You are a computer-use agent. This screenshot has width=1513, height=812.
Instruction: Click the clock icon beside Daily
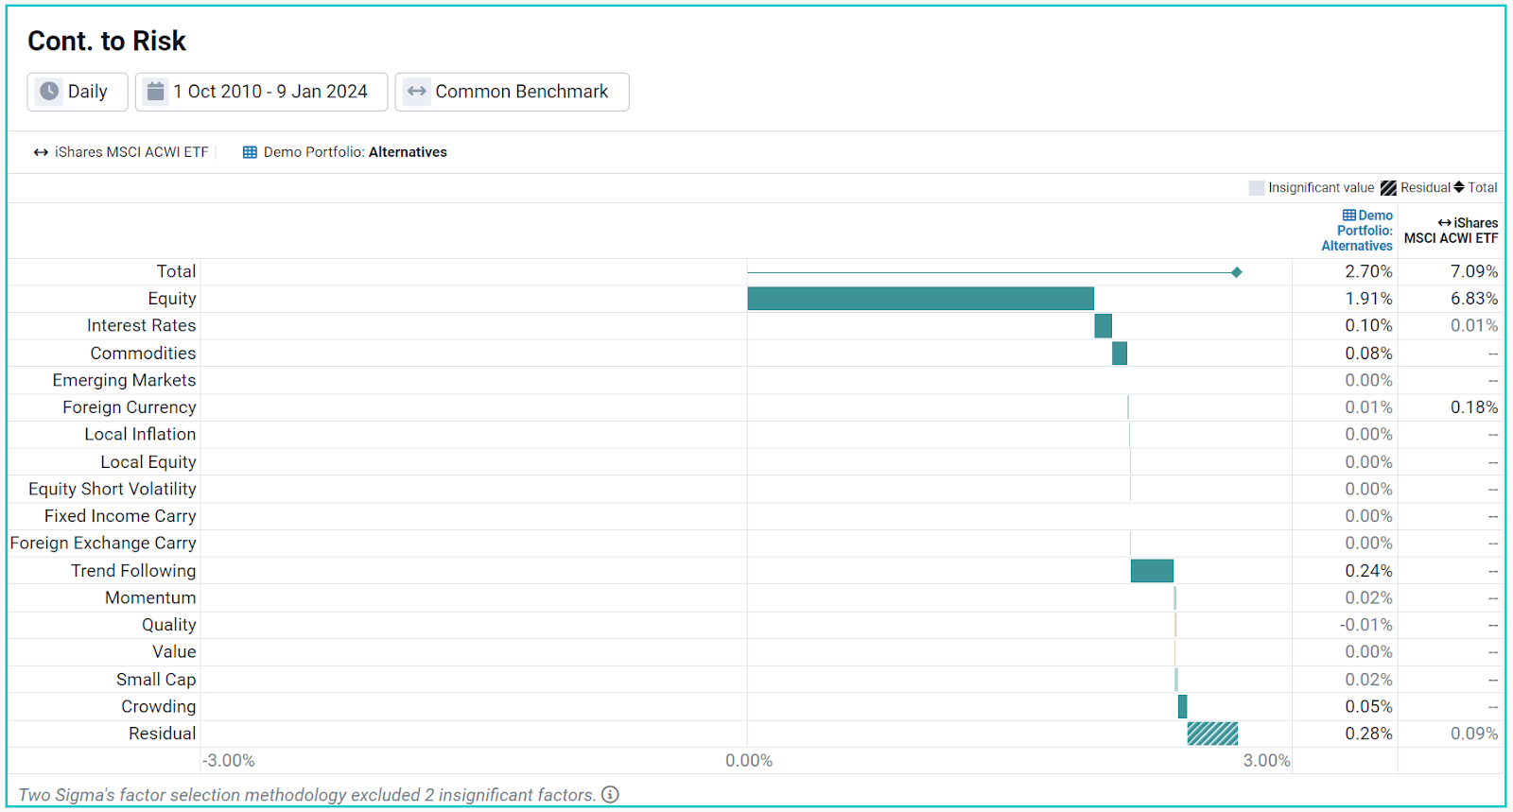click(49, 92)
